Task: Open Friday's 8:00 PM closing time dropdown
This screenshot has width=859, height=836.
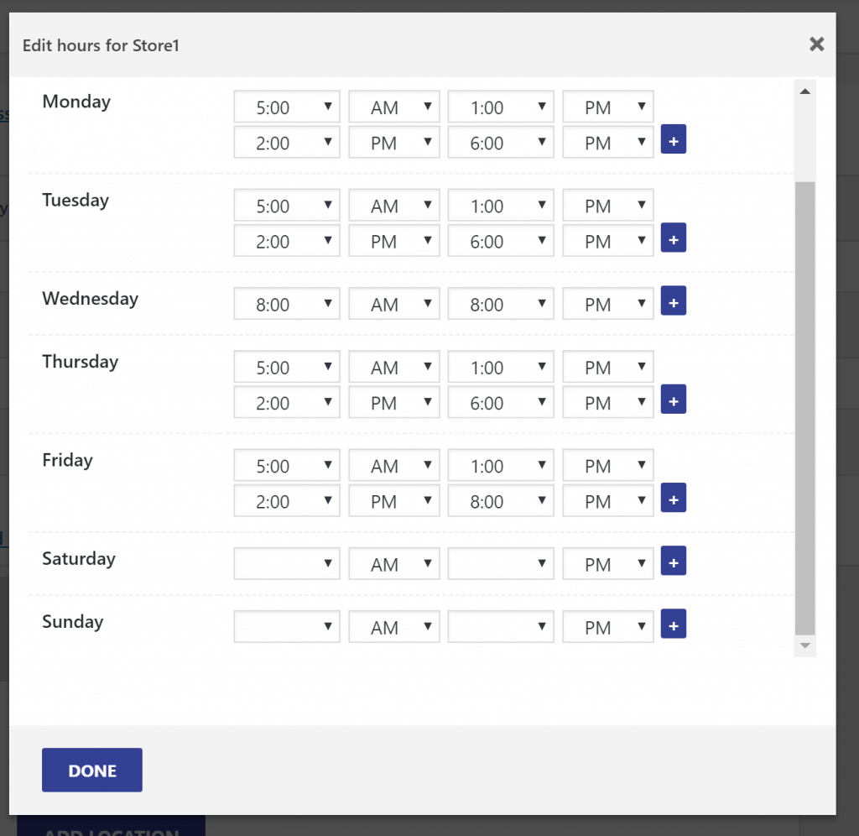Action: click(501, 500)
